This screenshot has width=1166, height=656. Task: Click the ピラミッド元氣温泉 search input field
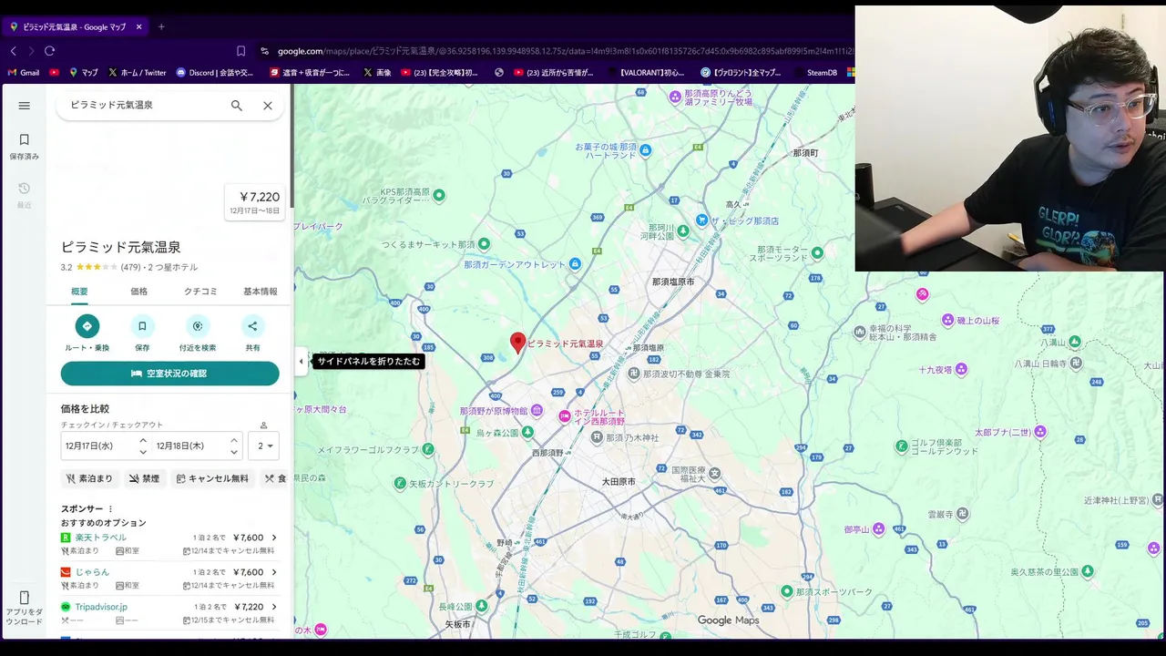(x=146, y=106)
